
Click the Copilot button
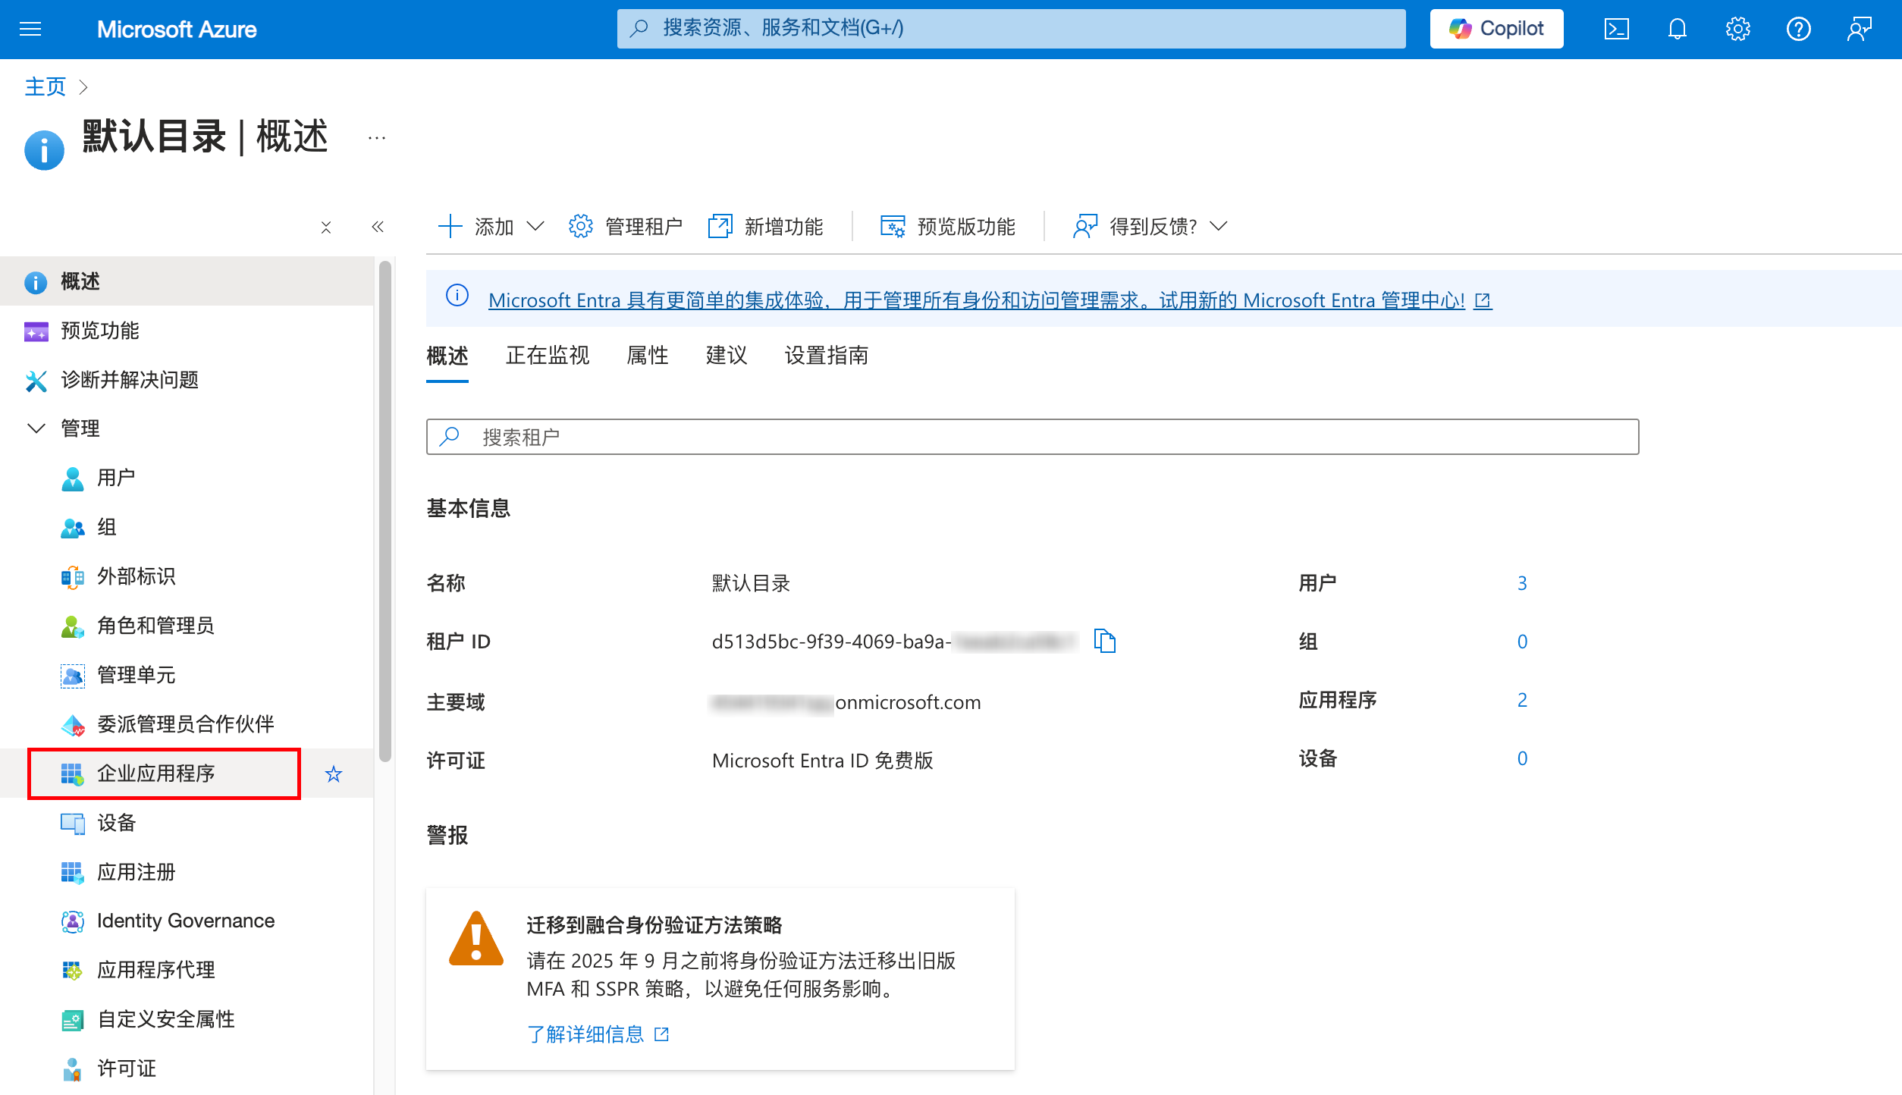pyautogui.click(x=1496, y=29)
